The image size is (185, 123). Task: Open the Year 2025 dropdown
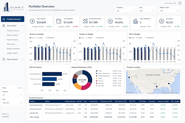pos(147,11)
